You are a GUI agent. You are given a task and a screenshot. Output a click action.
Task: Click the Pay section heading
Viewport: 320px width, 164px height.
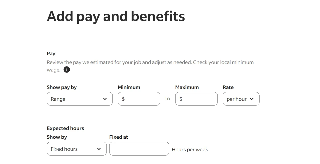[x=51, y=53]
